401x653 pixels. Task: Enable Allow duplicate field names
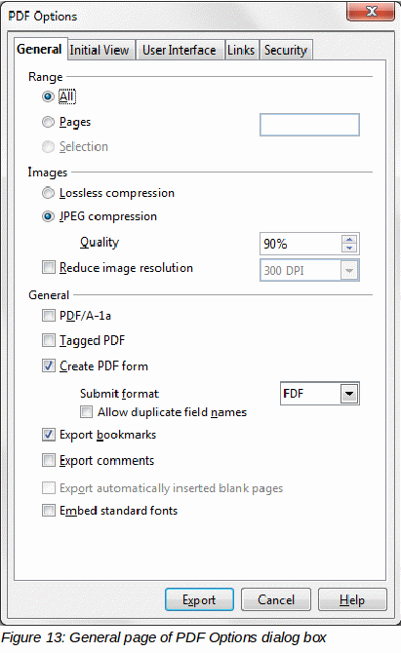click(x=86, y=412)
